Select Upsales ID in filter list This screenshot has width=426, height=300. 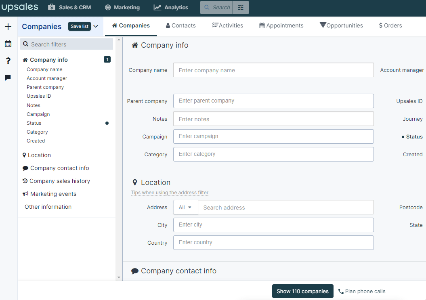point(39,96)
